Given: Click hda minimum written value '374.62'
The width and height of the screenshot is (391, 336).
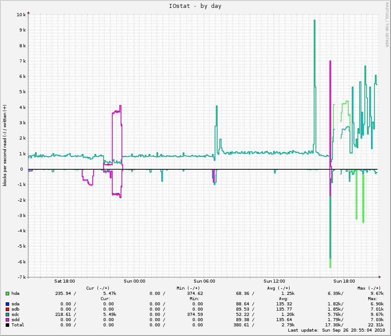Looking at the screenshot, I should point(195,294).
